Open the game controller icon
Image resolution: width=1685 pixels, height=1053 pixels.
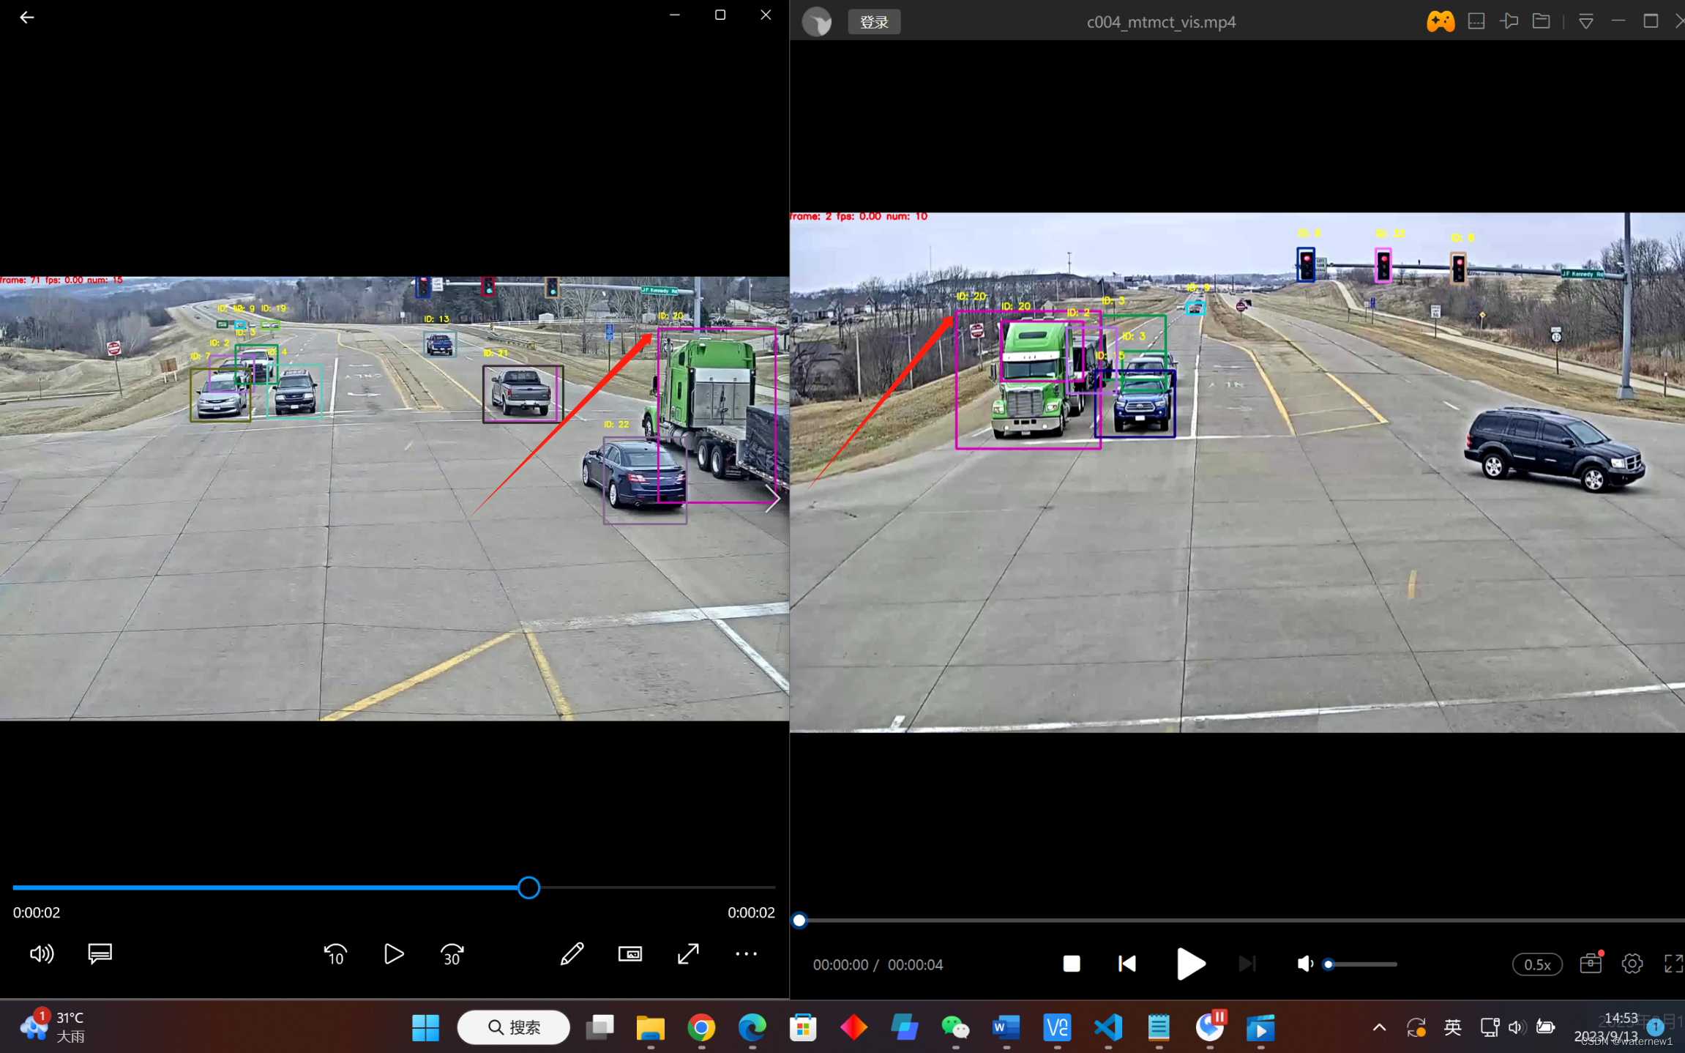tap(1440, 21)
